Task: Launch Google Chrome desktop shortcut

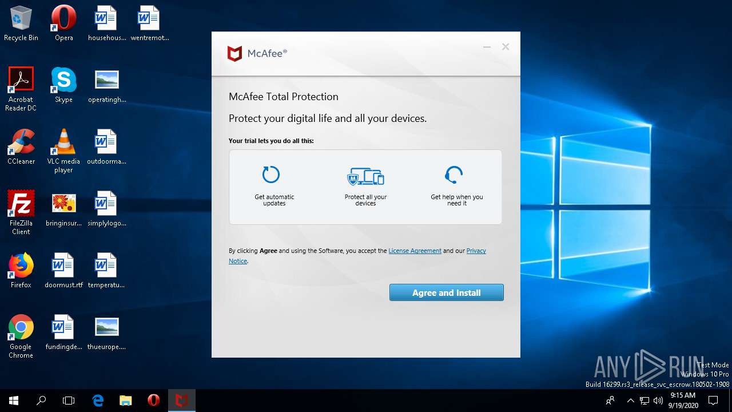Action: coord(21,336)
